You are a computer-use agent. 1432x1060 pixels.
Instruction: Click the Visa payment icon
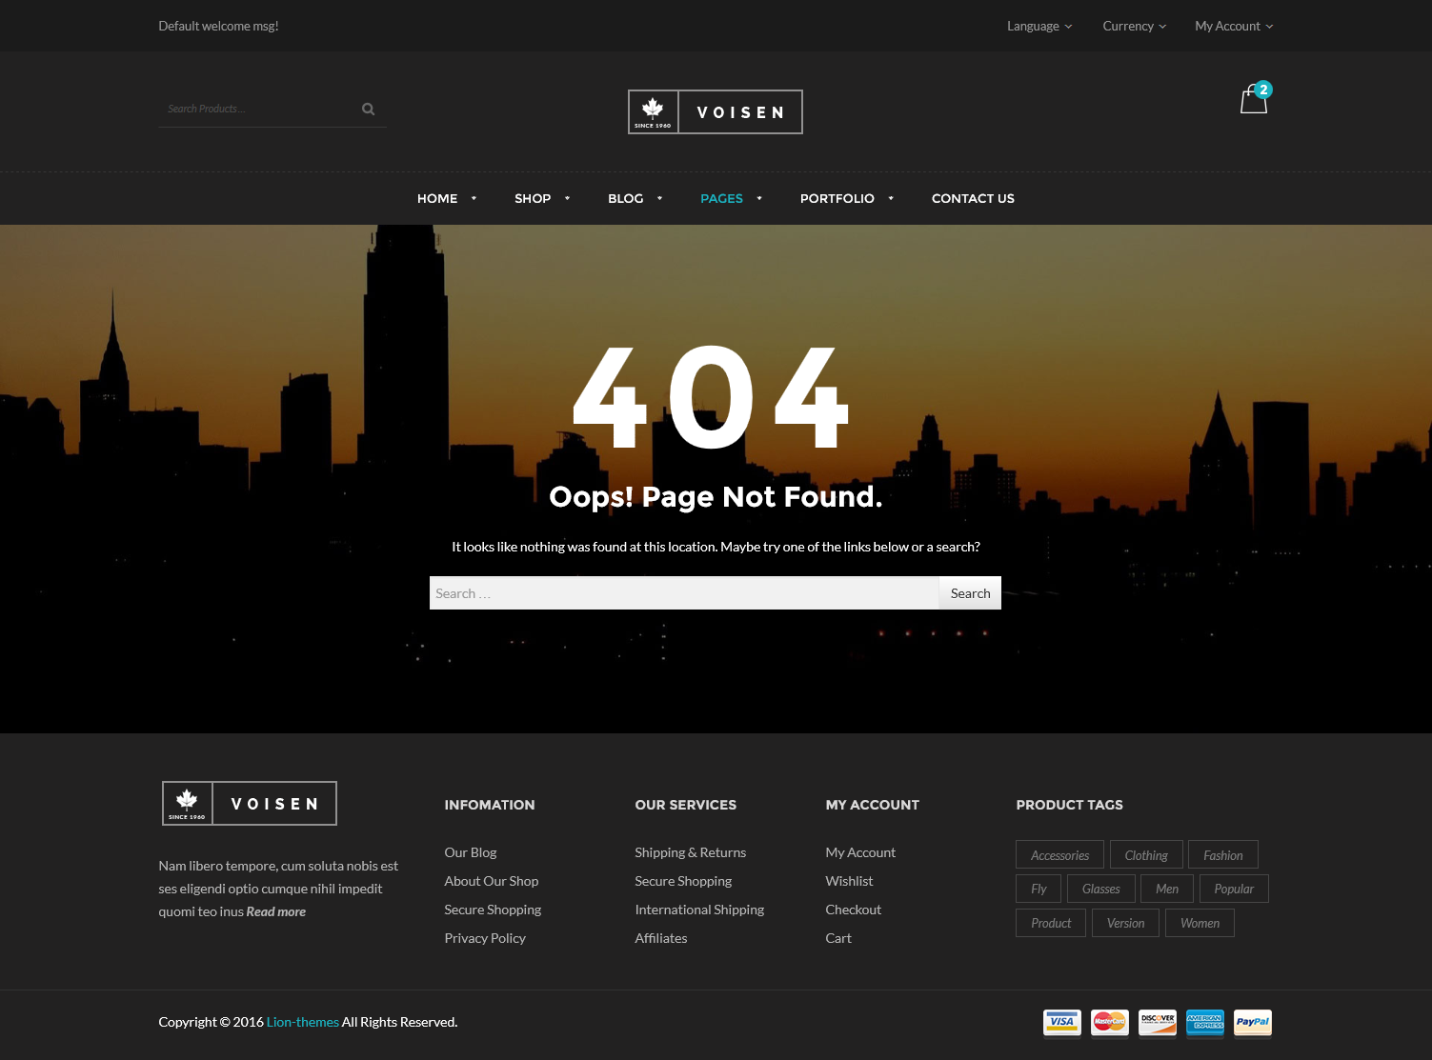click(x=1061, y=1023)
